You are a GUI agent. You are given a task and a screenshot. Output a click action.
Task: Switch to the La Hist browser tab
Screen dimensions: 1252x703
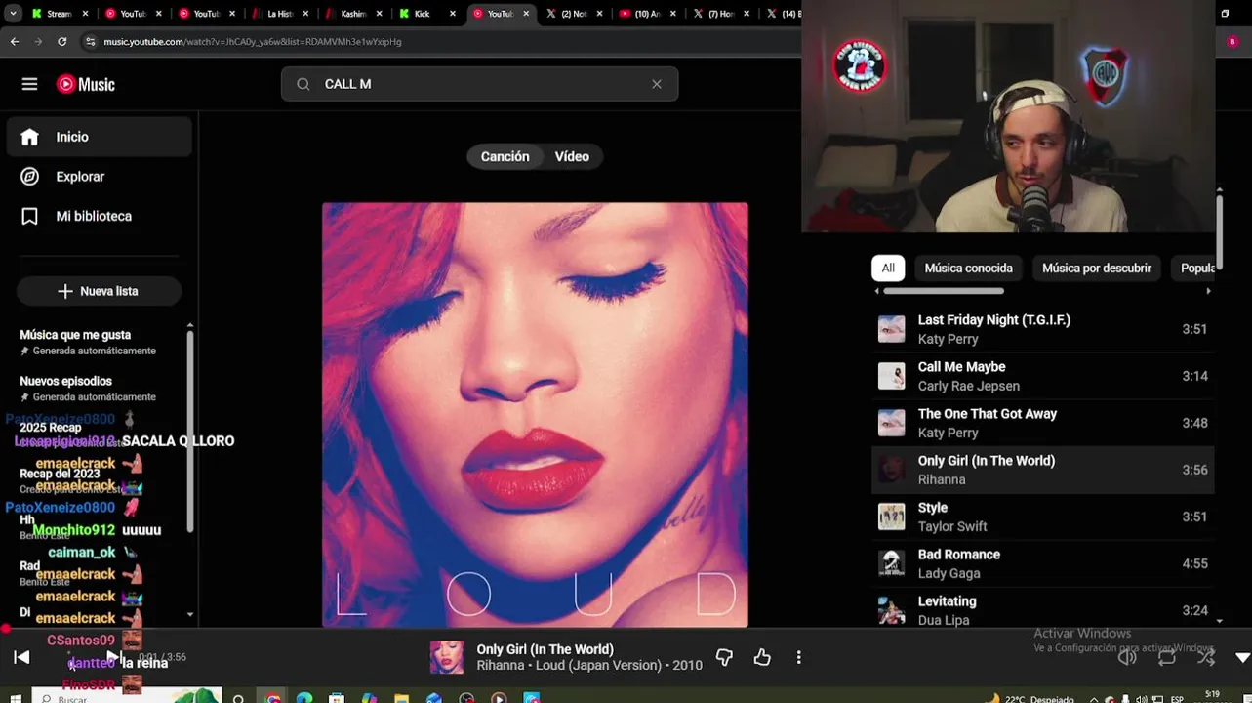click(281, 14)
